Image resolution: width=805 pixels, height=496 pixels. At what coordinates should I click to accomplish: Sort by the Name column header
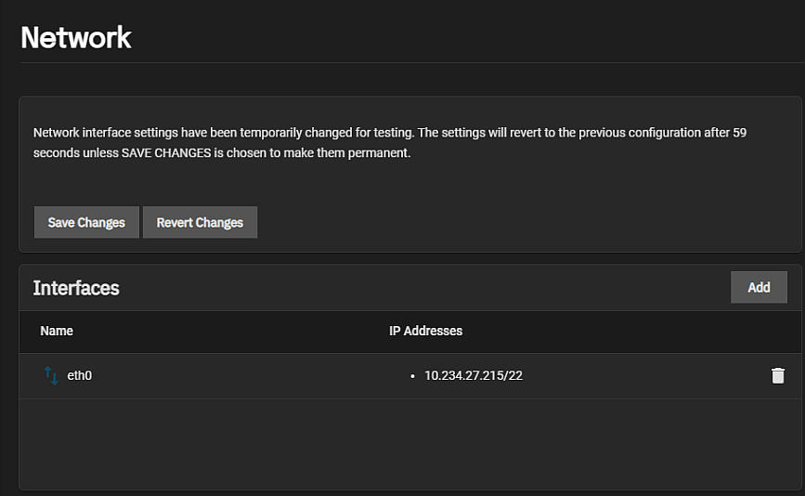point(57,331)
